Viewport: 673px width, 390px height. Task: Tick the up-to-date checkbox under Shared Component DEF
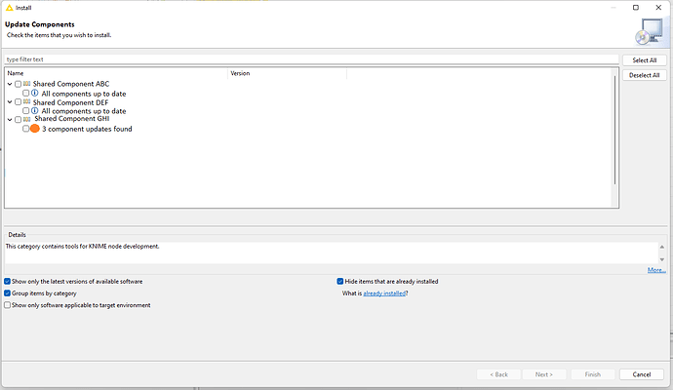(25, 111)
